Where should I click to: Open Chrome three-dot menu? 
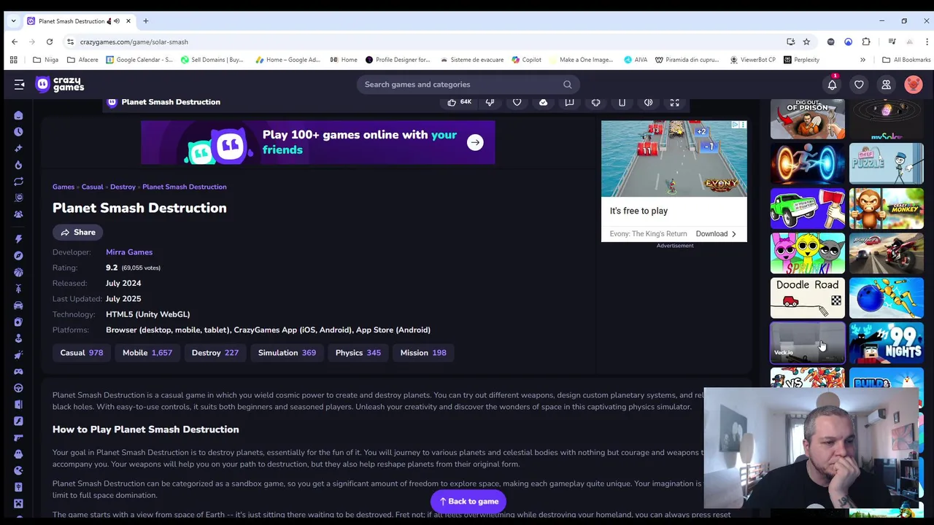click(x=927, y=42)
